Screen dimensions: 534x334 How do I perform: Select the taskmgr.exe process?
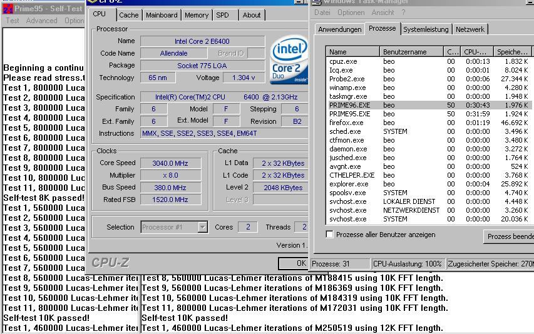428,96
